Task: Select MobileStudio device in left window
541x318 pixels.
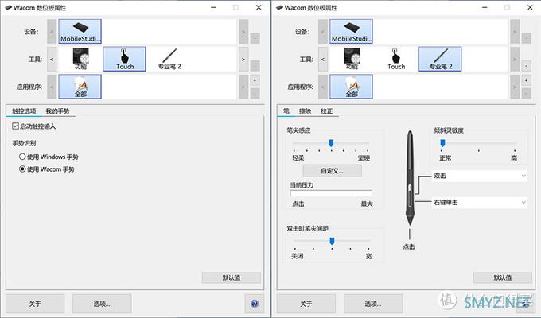Action: click(80, 31)
